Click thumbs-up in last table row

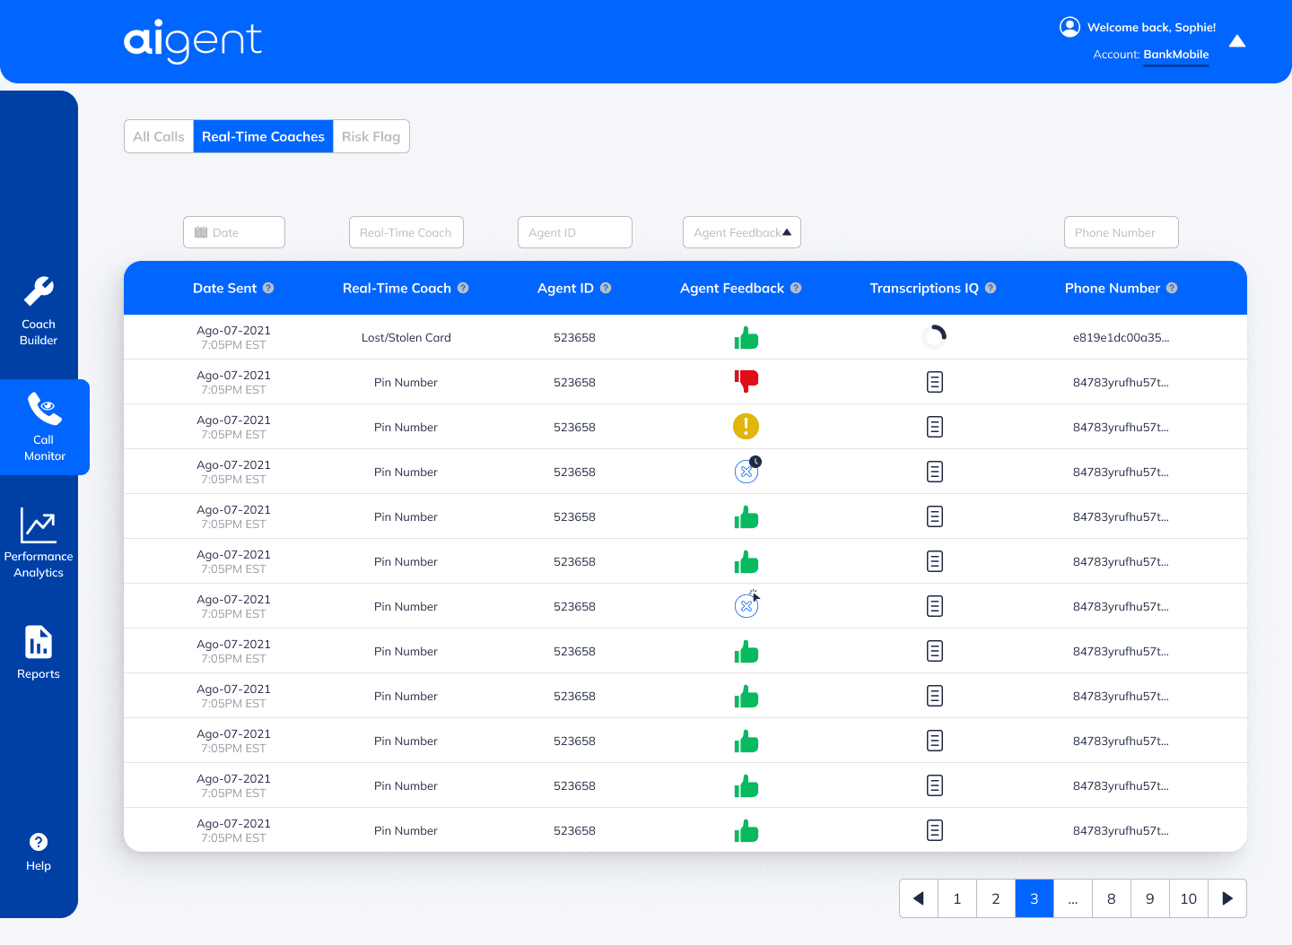tap(746, 831)
